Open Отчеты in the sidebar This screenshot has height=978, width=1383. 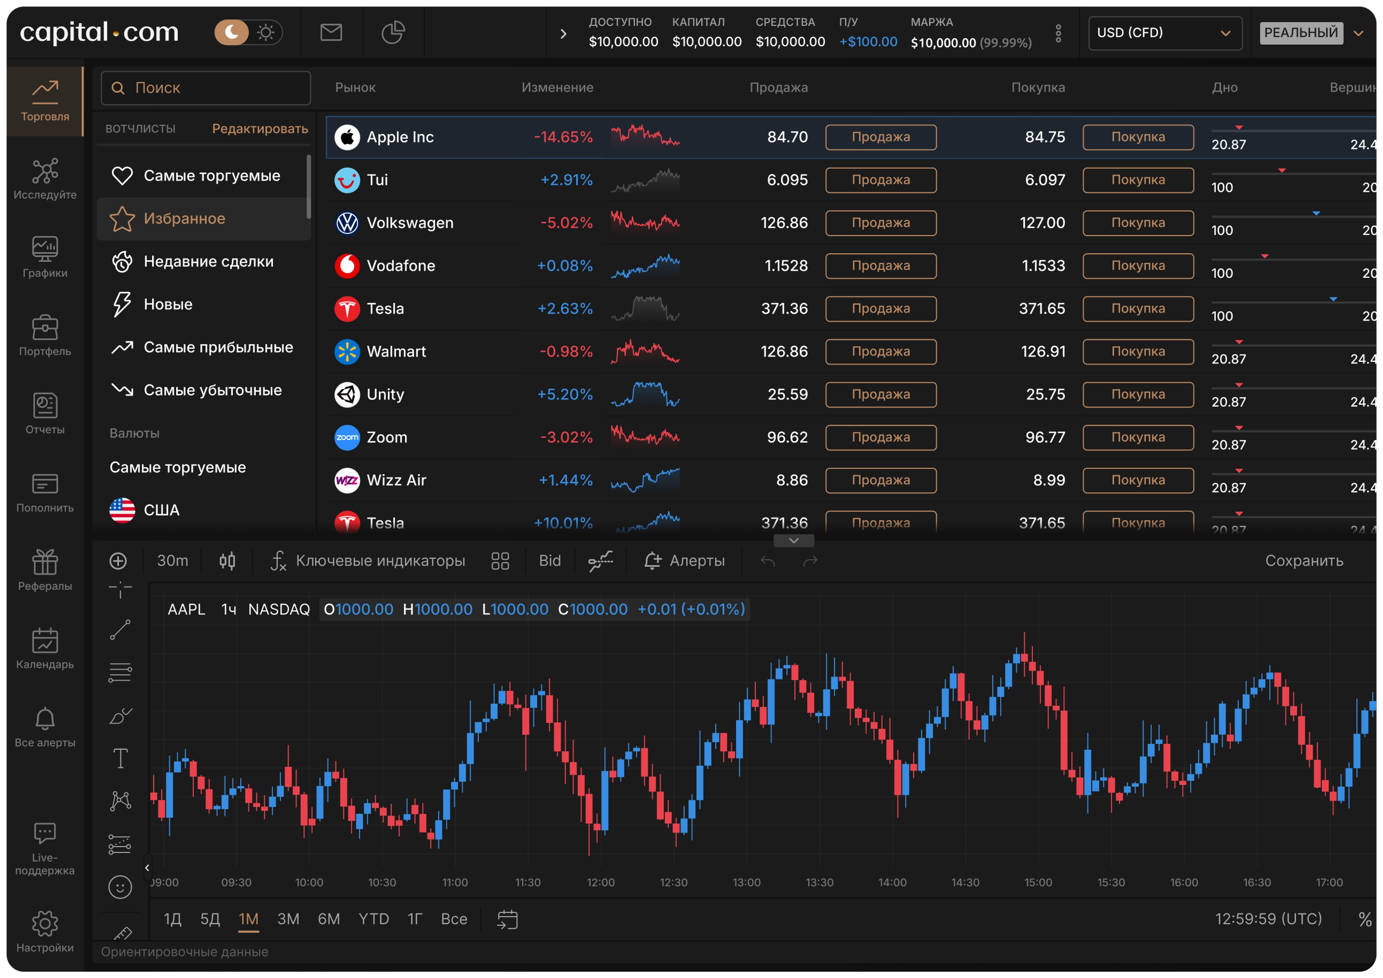(x=45, y=414)
